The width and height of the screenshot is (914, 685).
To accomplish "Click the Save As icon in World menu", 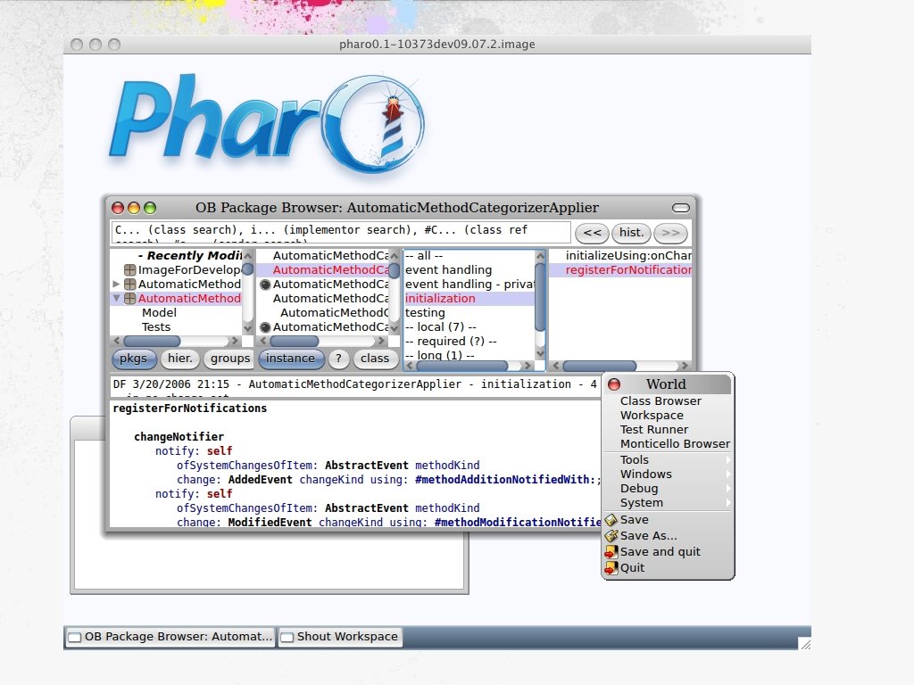I will pyautogui.click(x=611, y=536).
